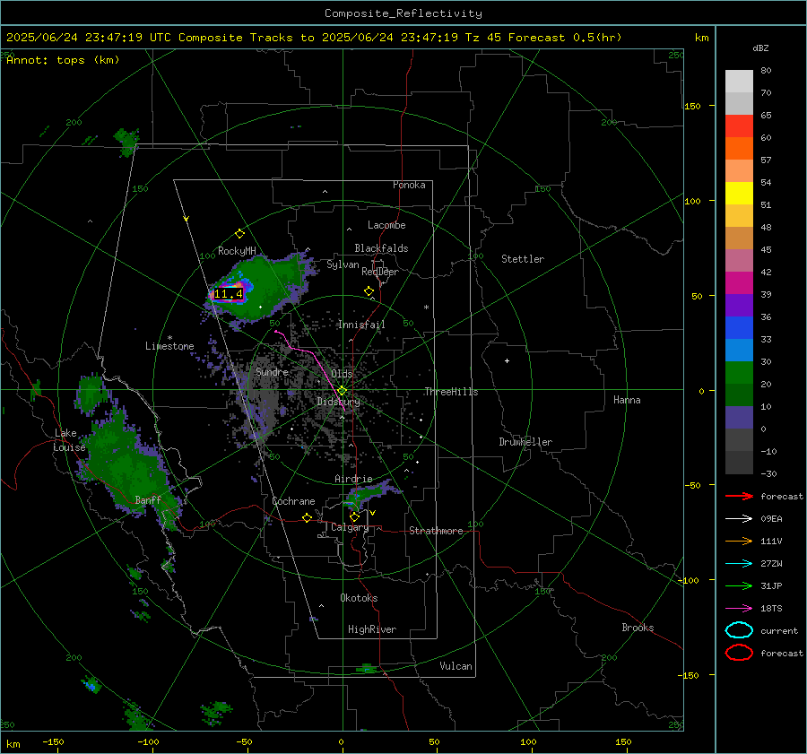Pick red swatch between 65 and 60 dBZ
The height and width of the screenshot is (754, 807).
point(739,126)
